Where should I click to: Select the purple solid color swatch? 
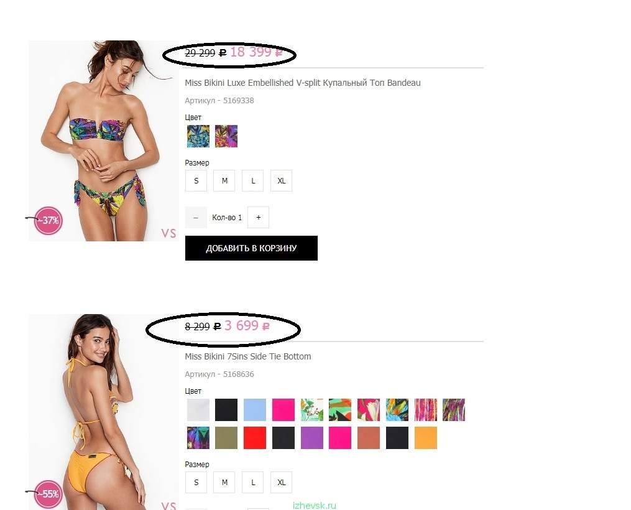click(312, 438)
